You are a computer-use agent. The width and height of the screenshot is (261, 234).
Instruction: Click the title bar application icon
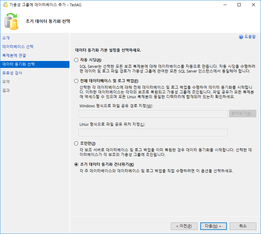point(5,5)
